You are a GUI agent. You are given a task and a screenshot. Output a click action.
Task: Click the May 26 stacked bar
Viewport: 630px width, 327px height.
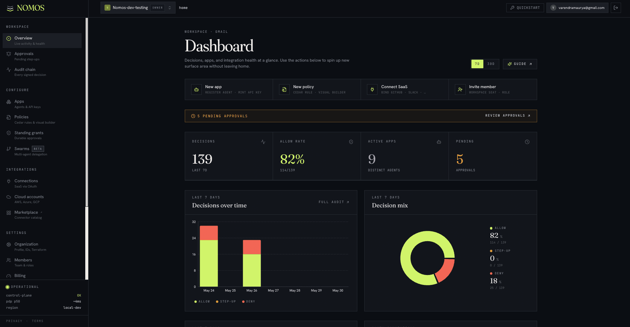pos(252,263)
